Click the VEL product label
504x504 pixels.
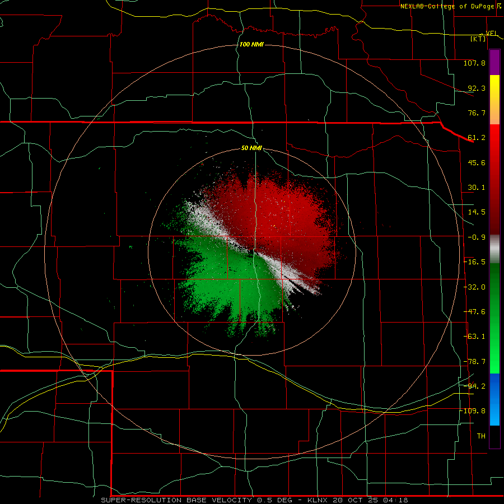(x=491, y=33)
